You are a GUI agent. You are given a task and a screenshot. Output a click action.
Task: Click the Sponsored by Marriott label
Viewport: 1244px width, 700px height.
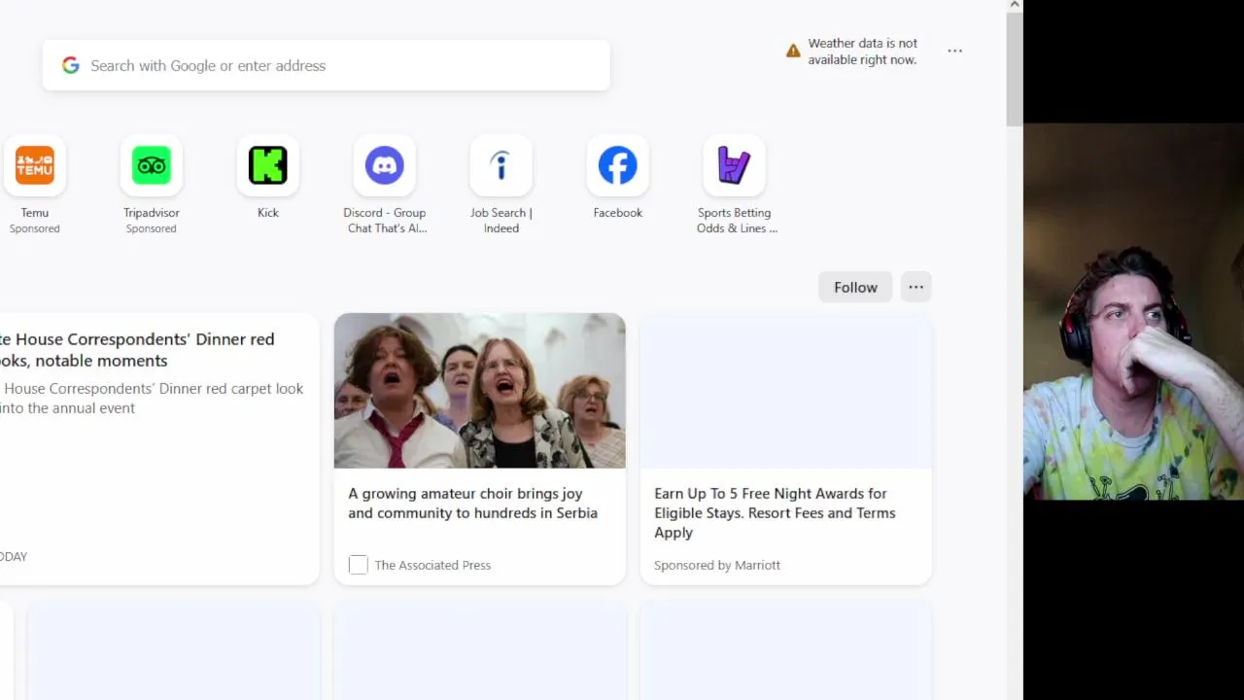(x=717, y=565)
